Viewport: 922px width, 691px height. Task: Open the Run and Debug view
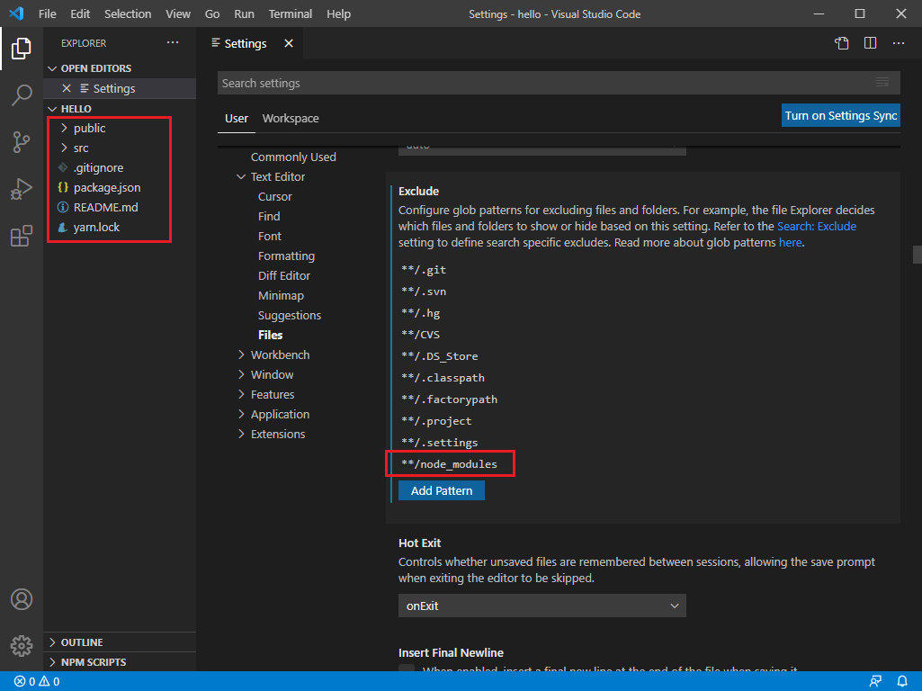[22, 189]
